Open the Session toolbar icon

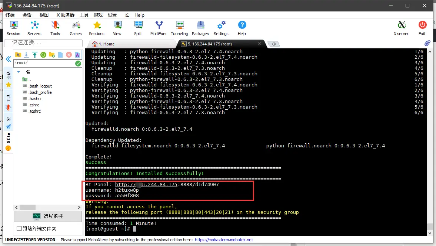point(13,28)
